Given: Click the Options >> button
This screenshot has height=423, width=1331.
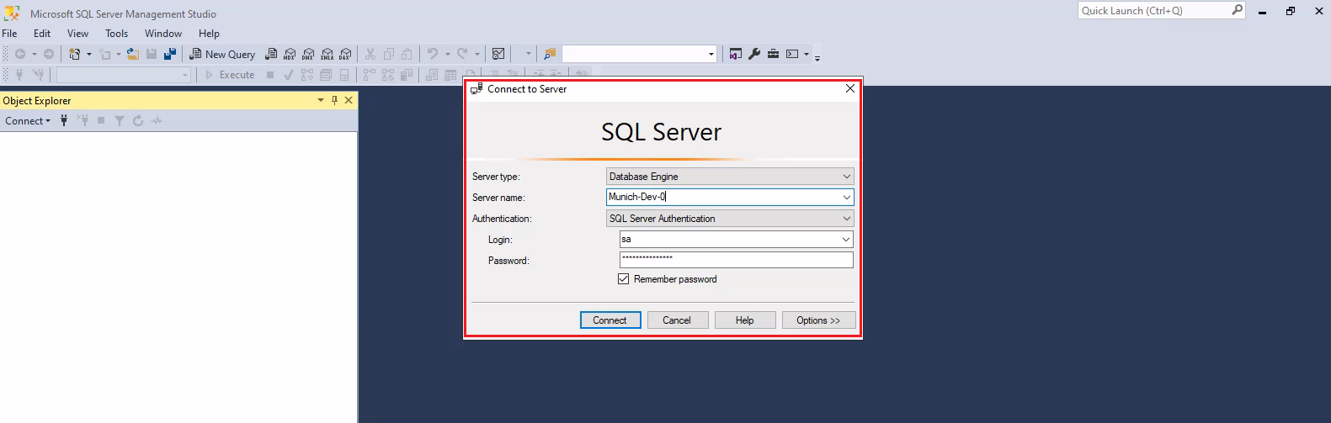Looking at the screenshot, I should [818, 320].
